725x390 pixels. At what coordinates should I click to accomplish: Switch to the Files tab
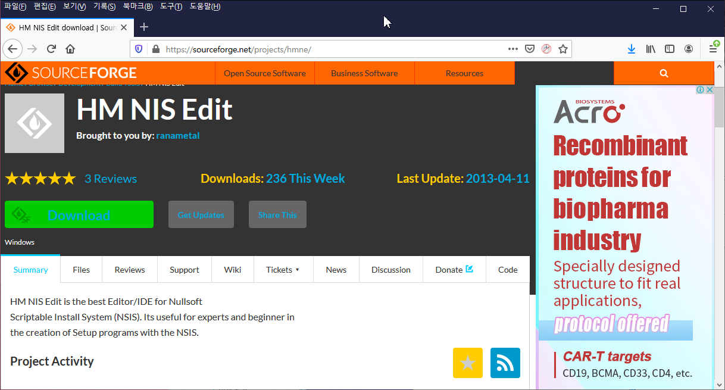pyautogui.click(x=81, y=270)
